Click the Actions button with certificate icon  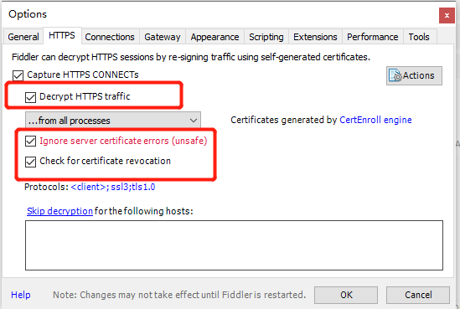tap(414, 75)
